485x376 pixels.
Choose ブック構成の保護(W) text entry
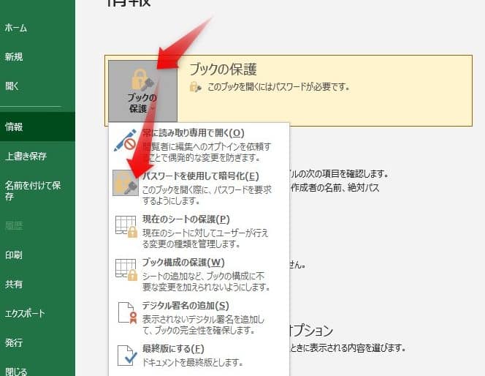[x=183, y=263]
